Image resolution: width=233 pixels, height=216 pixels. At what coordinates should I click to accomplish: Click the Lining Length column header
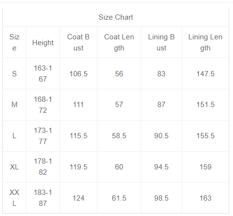tap(205, 42)
